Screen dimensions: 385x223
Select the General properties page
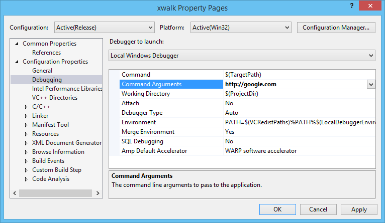(x=42, y=71)
